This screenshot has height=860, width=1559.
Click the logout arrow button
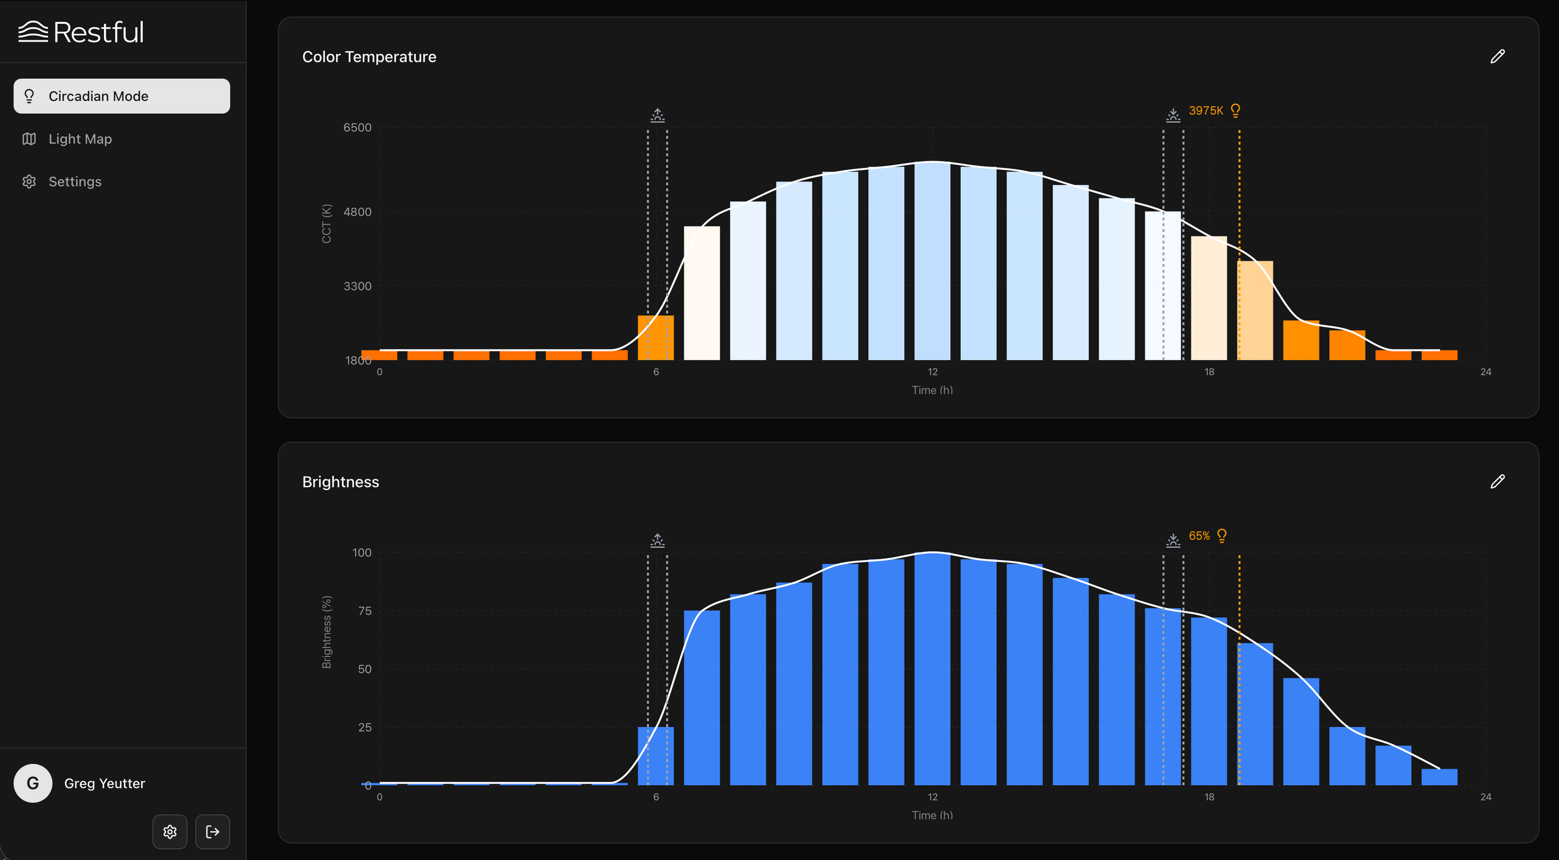pyautogui.click(x=213, y=831)
